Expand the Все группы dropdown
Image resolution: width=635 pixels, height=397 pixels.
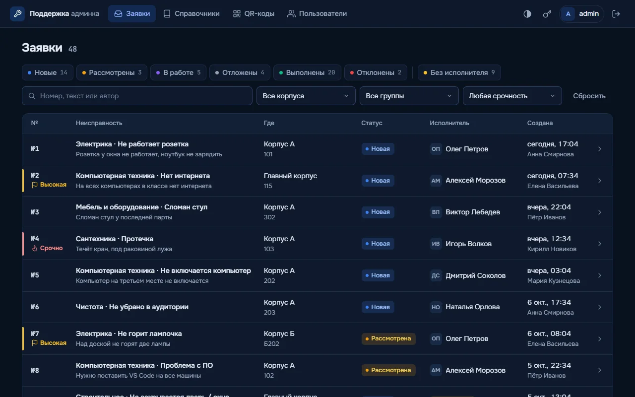(x=409, y=96)
